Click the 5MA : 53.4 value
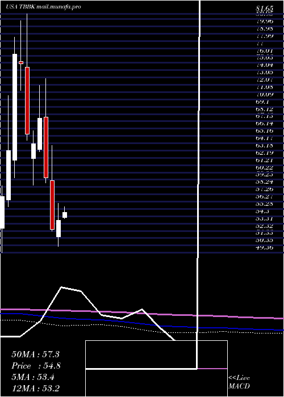284x397 pixels. coord(33,377)
